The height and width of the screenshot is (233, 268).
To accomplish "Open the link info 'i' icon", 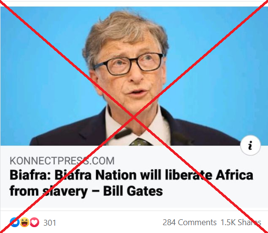I will [x=250, y=145].
